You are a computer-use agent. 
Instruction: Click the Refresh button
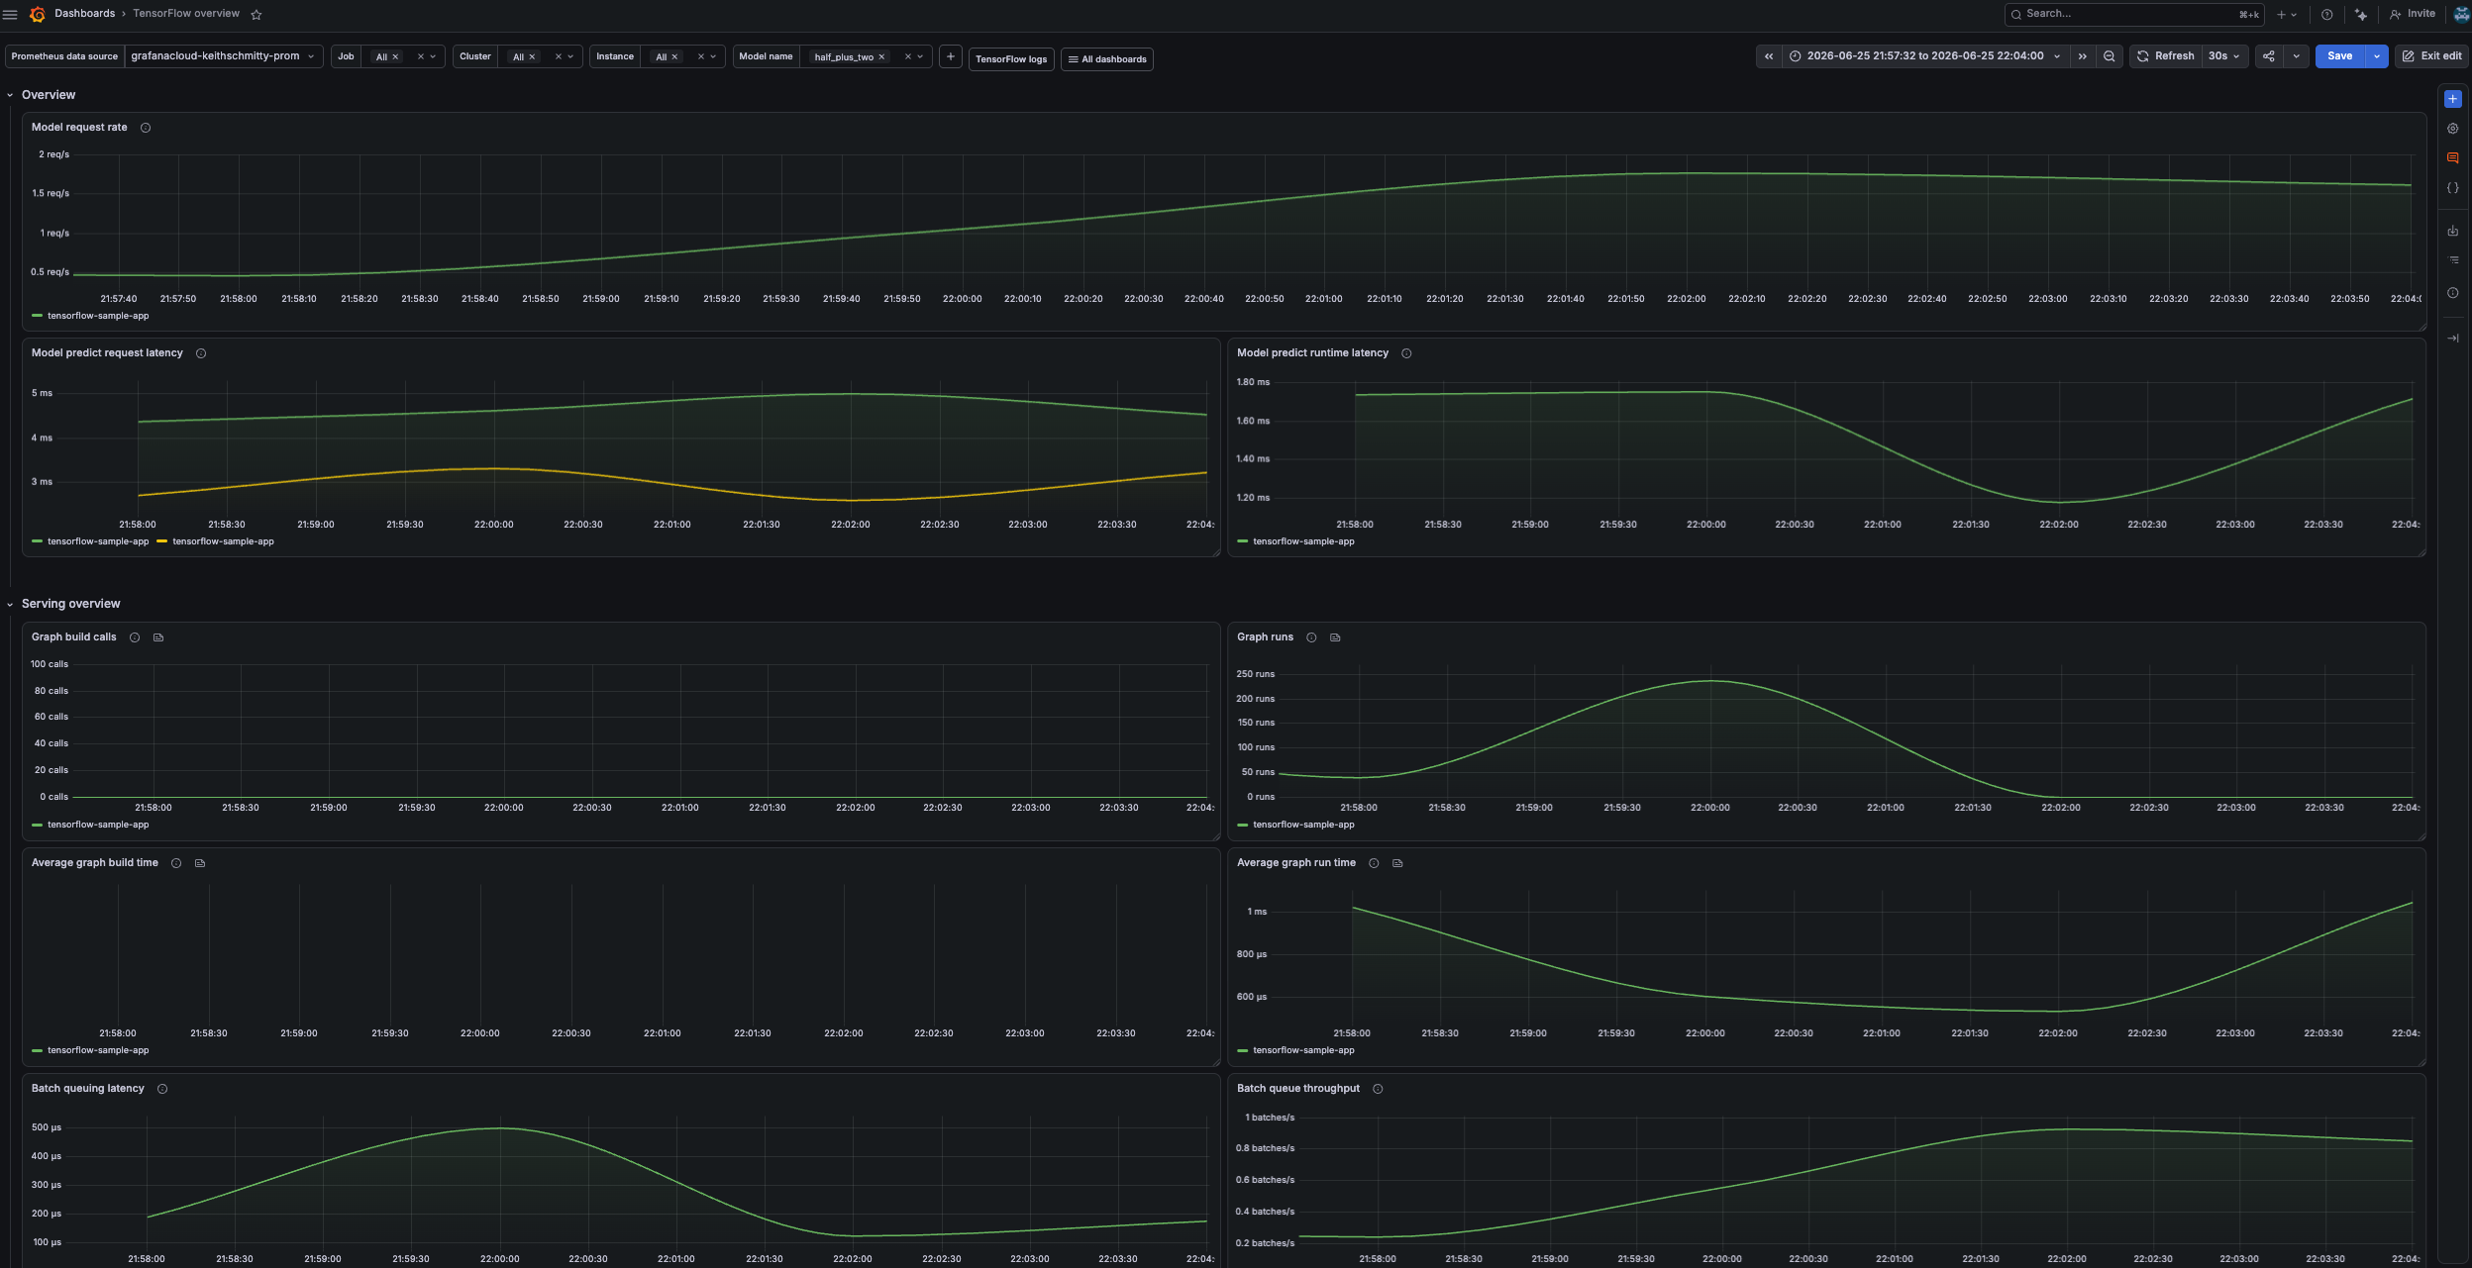pos(2166,56)
